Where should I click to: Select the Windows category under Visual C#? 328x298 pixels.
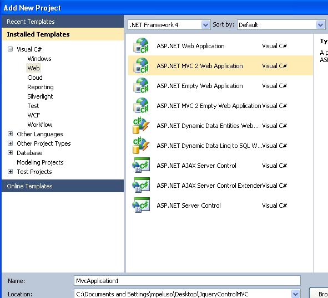[x=39, y=59]
